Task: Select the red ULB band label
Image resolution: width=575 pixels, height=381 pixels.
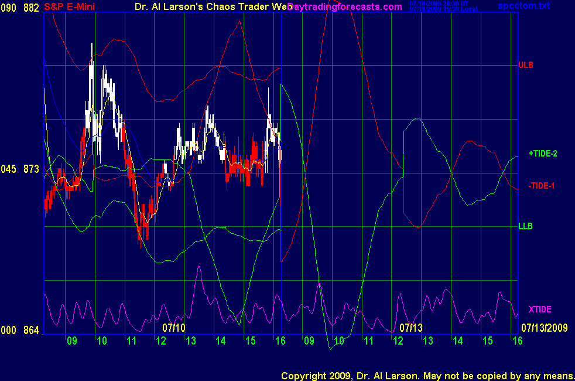Action: tap(525, 65)
